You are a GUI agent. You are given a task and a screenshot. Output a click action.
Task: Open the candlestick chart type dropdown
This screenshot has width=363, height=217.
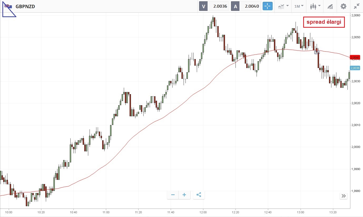pos(315,6)
